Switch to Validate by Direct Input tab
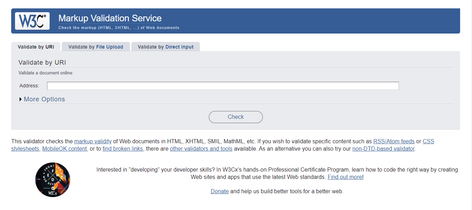Image resolution: width=472 pixels, height=210 pixels. (x=166, y=47)
